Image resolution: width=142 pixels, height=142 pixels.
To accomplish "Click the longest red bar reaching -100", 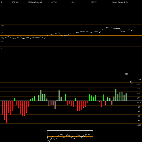I will point(6,112).
